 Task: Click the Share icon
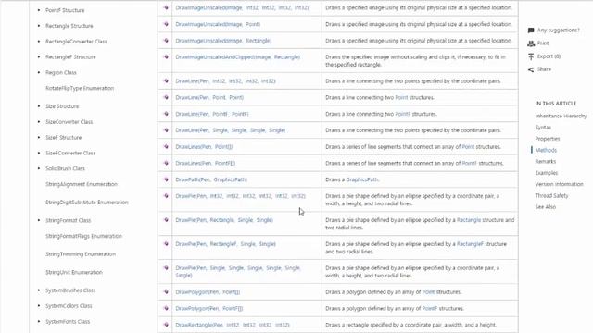[531, 69]
